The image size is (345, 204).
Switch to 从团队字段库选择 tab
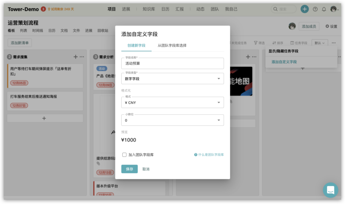(x=172, y=45)
